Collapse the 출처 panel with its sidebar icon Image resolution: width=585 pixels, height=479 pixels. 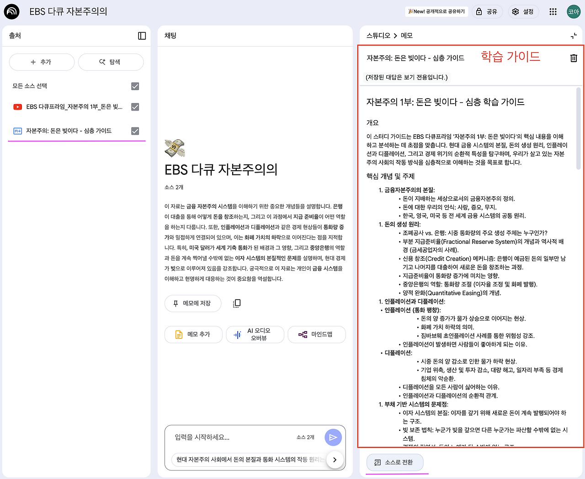(142, 36)
